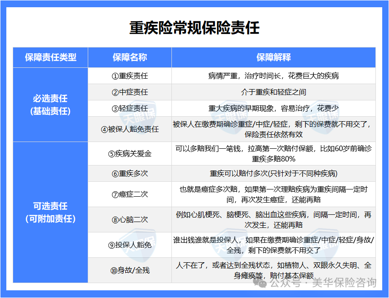Click the ⑥重疾多次 cell
Viewport: 389px width, 298px height.
(x=130, y=174)
